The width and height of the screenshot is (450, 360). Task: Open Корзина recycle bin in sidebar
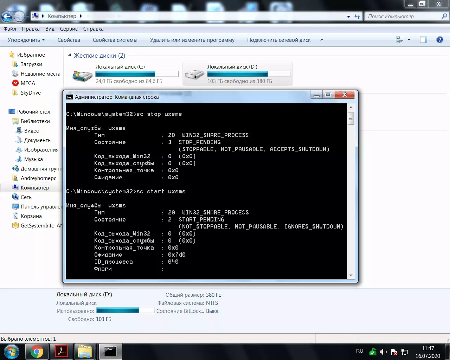pos(27,216)
